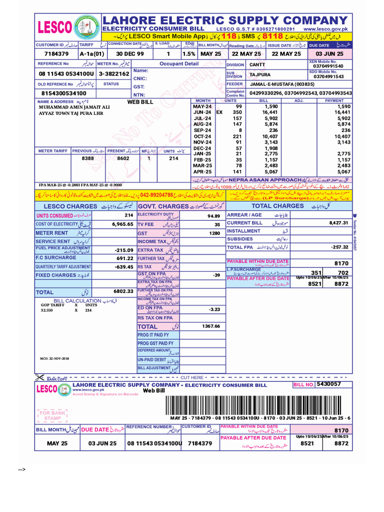Screen dimensions: 384x512
Task: Click consumer name MUHAMMAD AMIN JAMAIT ALI
Action: [x=74, y=107]
